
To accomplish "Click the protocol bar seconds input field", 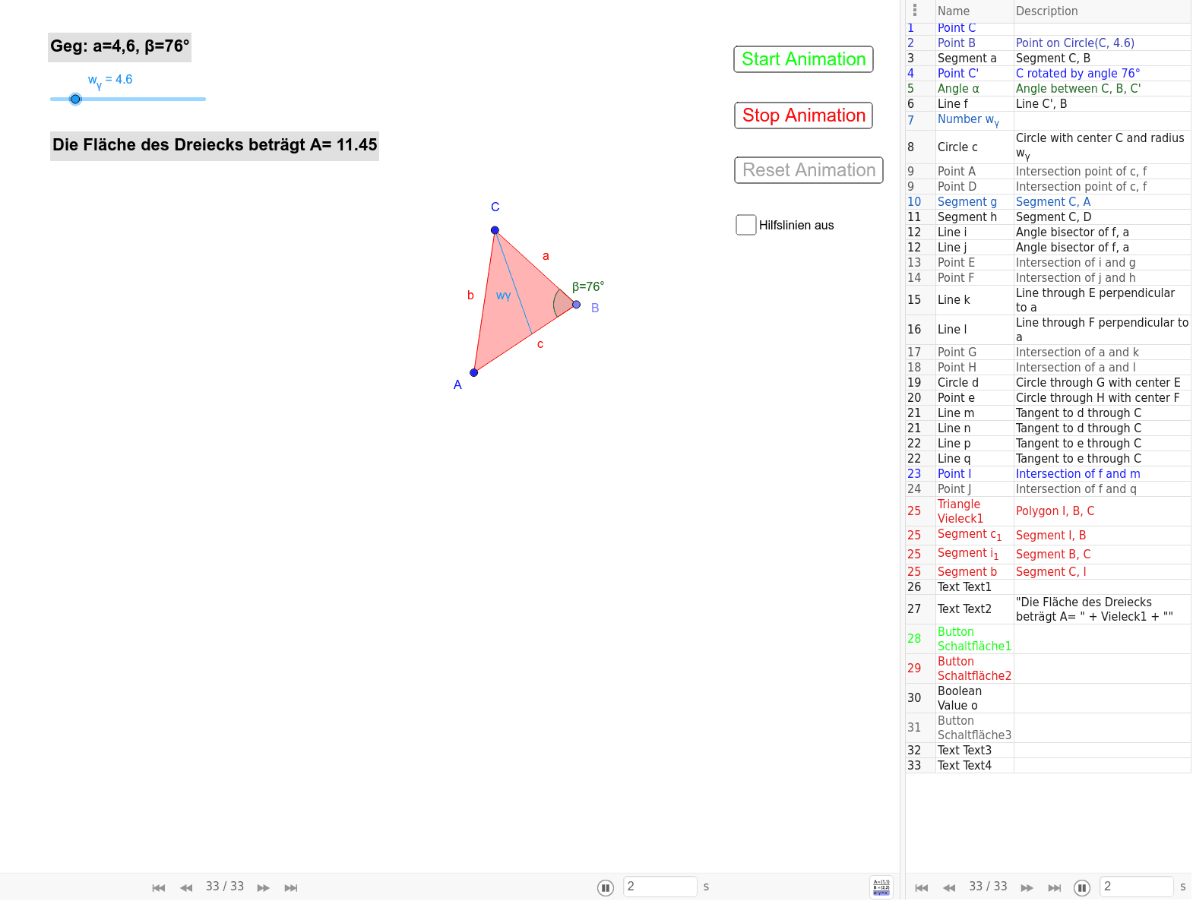I will tap(1136, 887).
